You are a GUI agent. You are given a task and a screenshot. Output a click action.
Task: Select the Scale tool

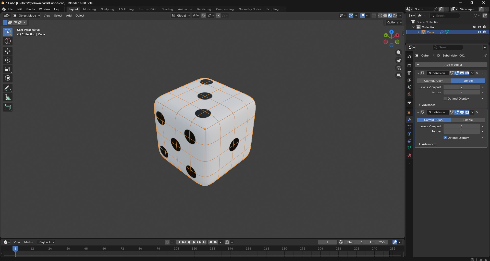coord(8,69)
